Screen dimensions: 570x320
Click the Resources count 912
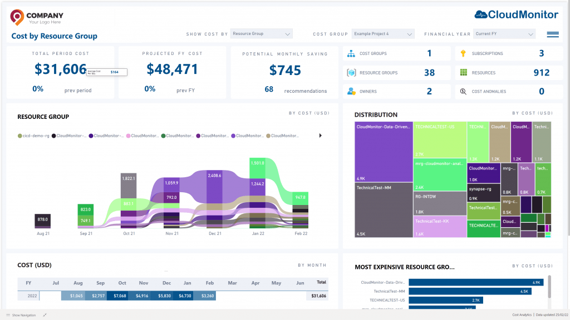click(541, 73)
